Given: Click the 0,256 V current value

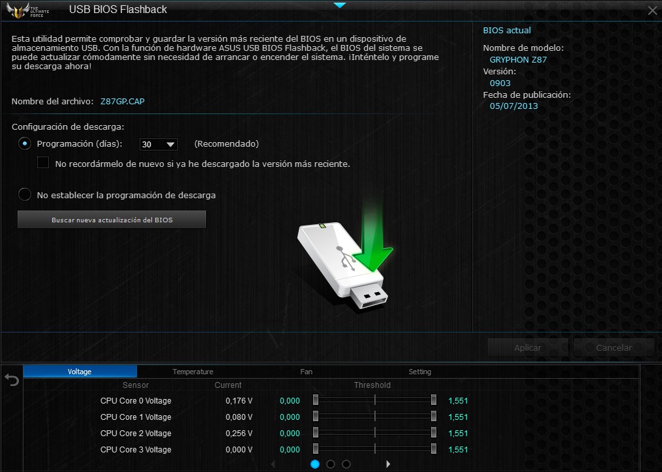Looking at the screenshot, I should tap(239, 433).
